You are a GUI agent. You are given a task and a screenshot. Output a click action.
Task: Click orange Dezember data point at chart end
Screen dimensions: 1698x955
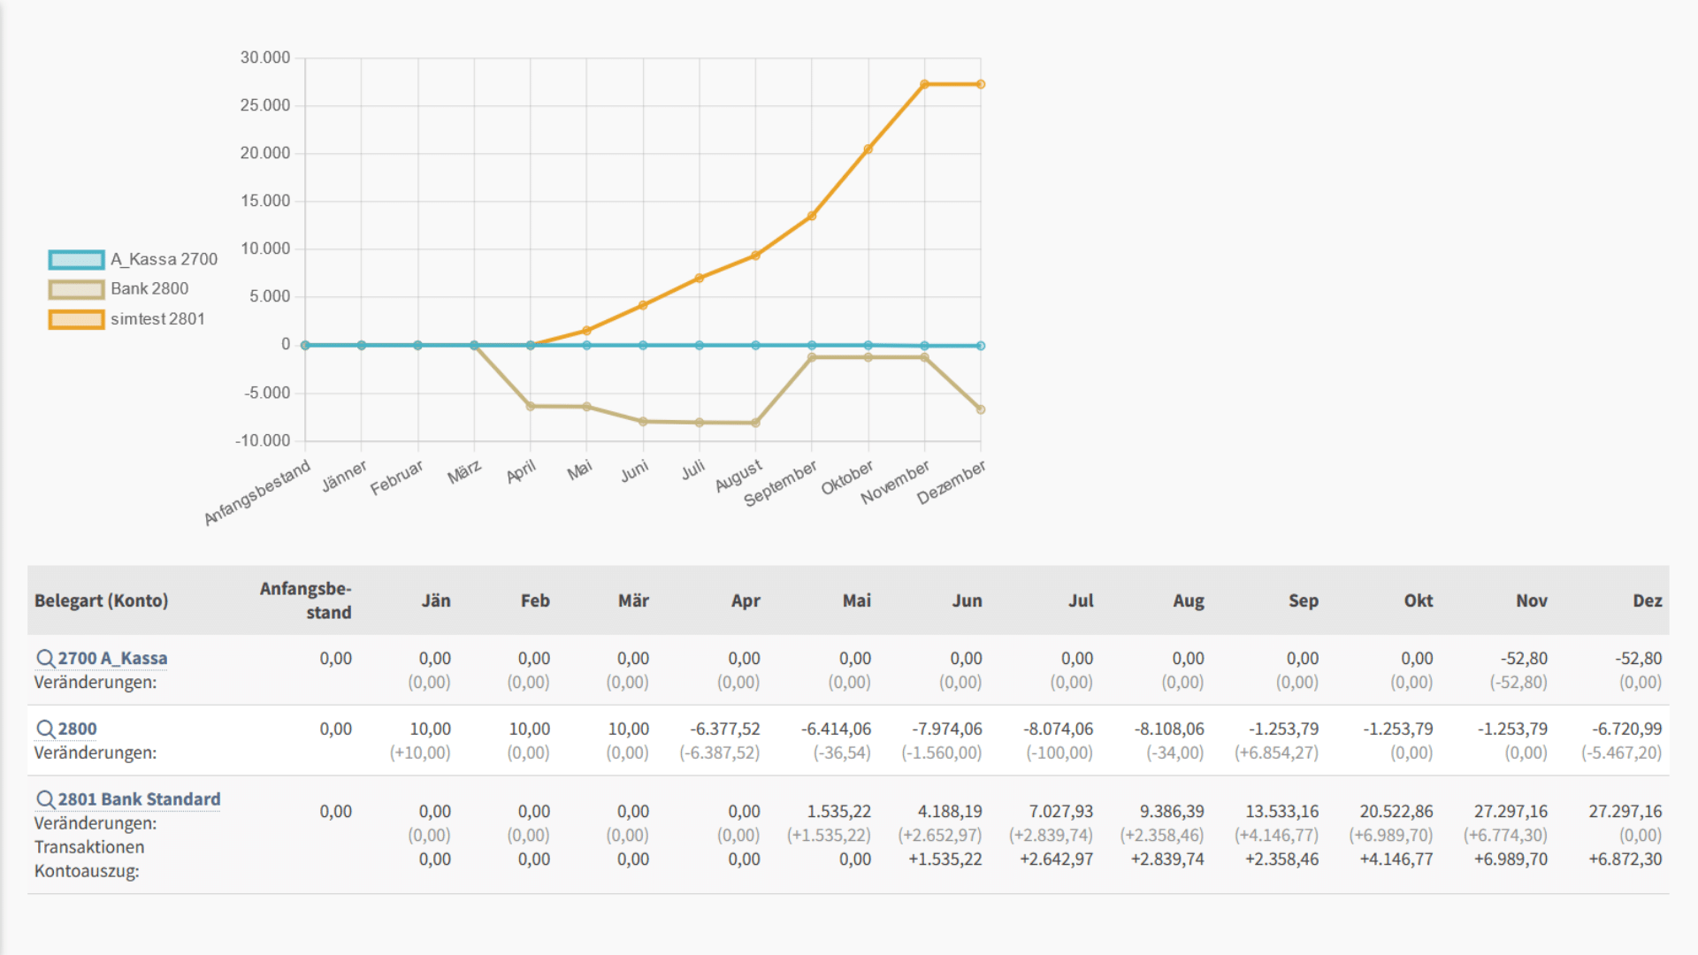pos(981,85)
